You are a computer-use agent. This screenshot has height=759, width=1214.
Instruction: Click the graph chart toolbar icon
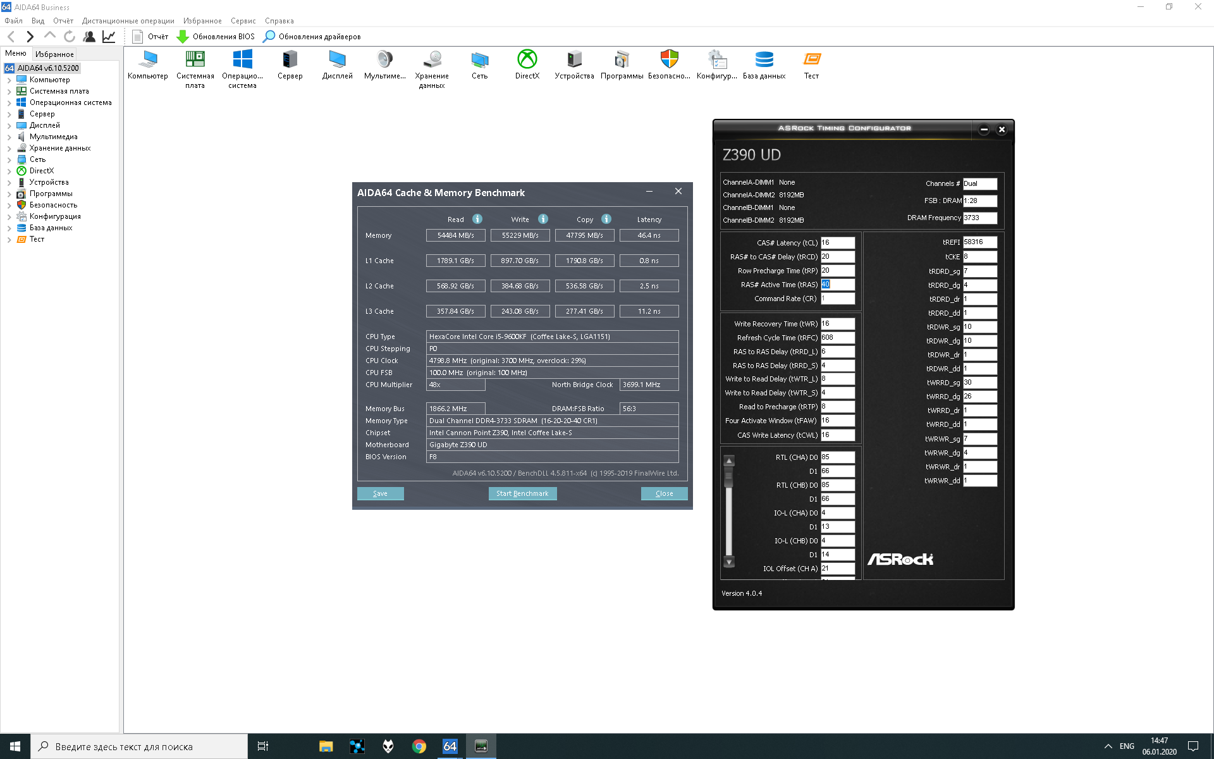(109, 37)
